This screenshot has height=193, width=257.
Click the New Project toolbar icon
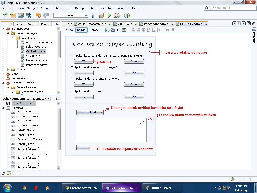pos(13,15)
